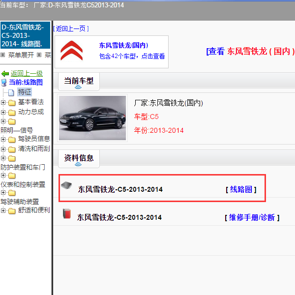The width and height of the screenshot is (295, 295).
Task: Click the red book icon of 维修手册 row
Action: (x=67, y=214)
